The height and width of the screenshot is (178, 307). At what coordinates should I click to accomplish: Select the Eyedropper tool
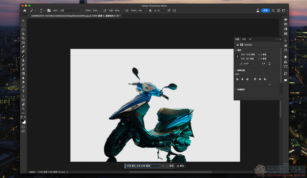(x=23, y=47)
